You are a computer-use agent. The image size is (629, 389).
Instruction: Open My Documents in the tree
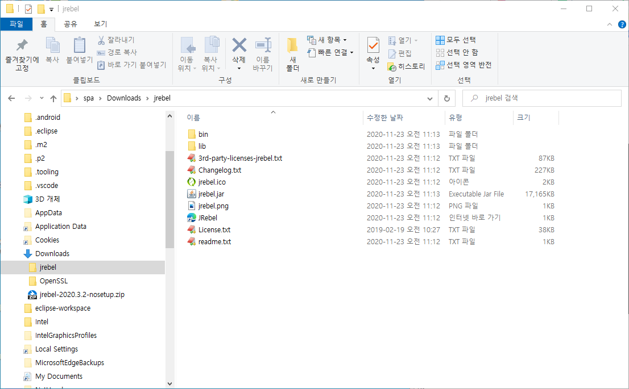click(x=59, y=376)
